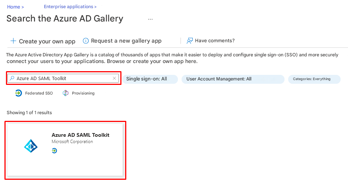Click the magnifier icon in the search box
Screen dimensions: 348x192
tap(12, 78)
